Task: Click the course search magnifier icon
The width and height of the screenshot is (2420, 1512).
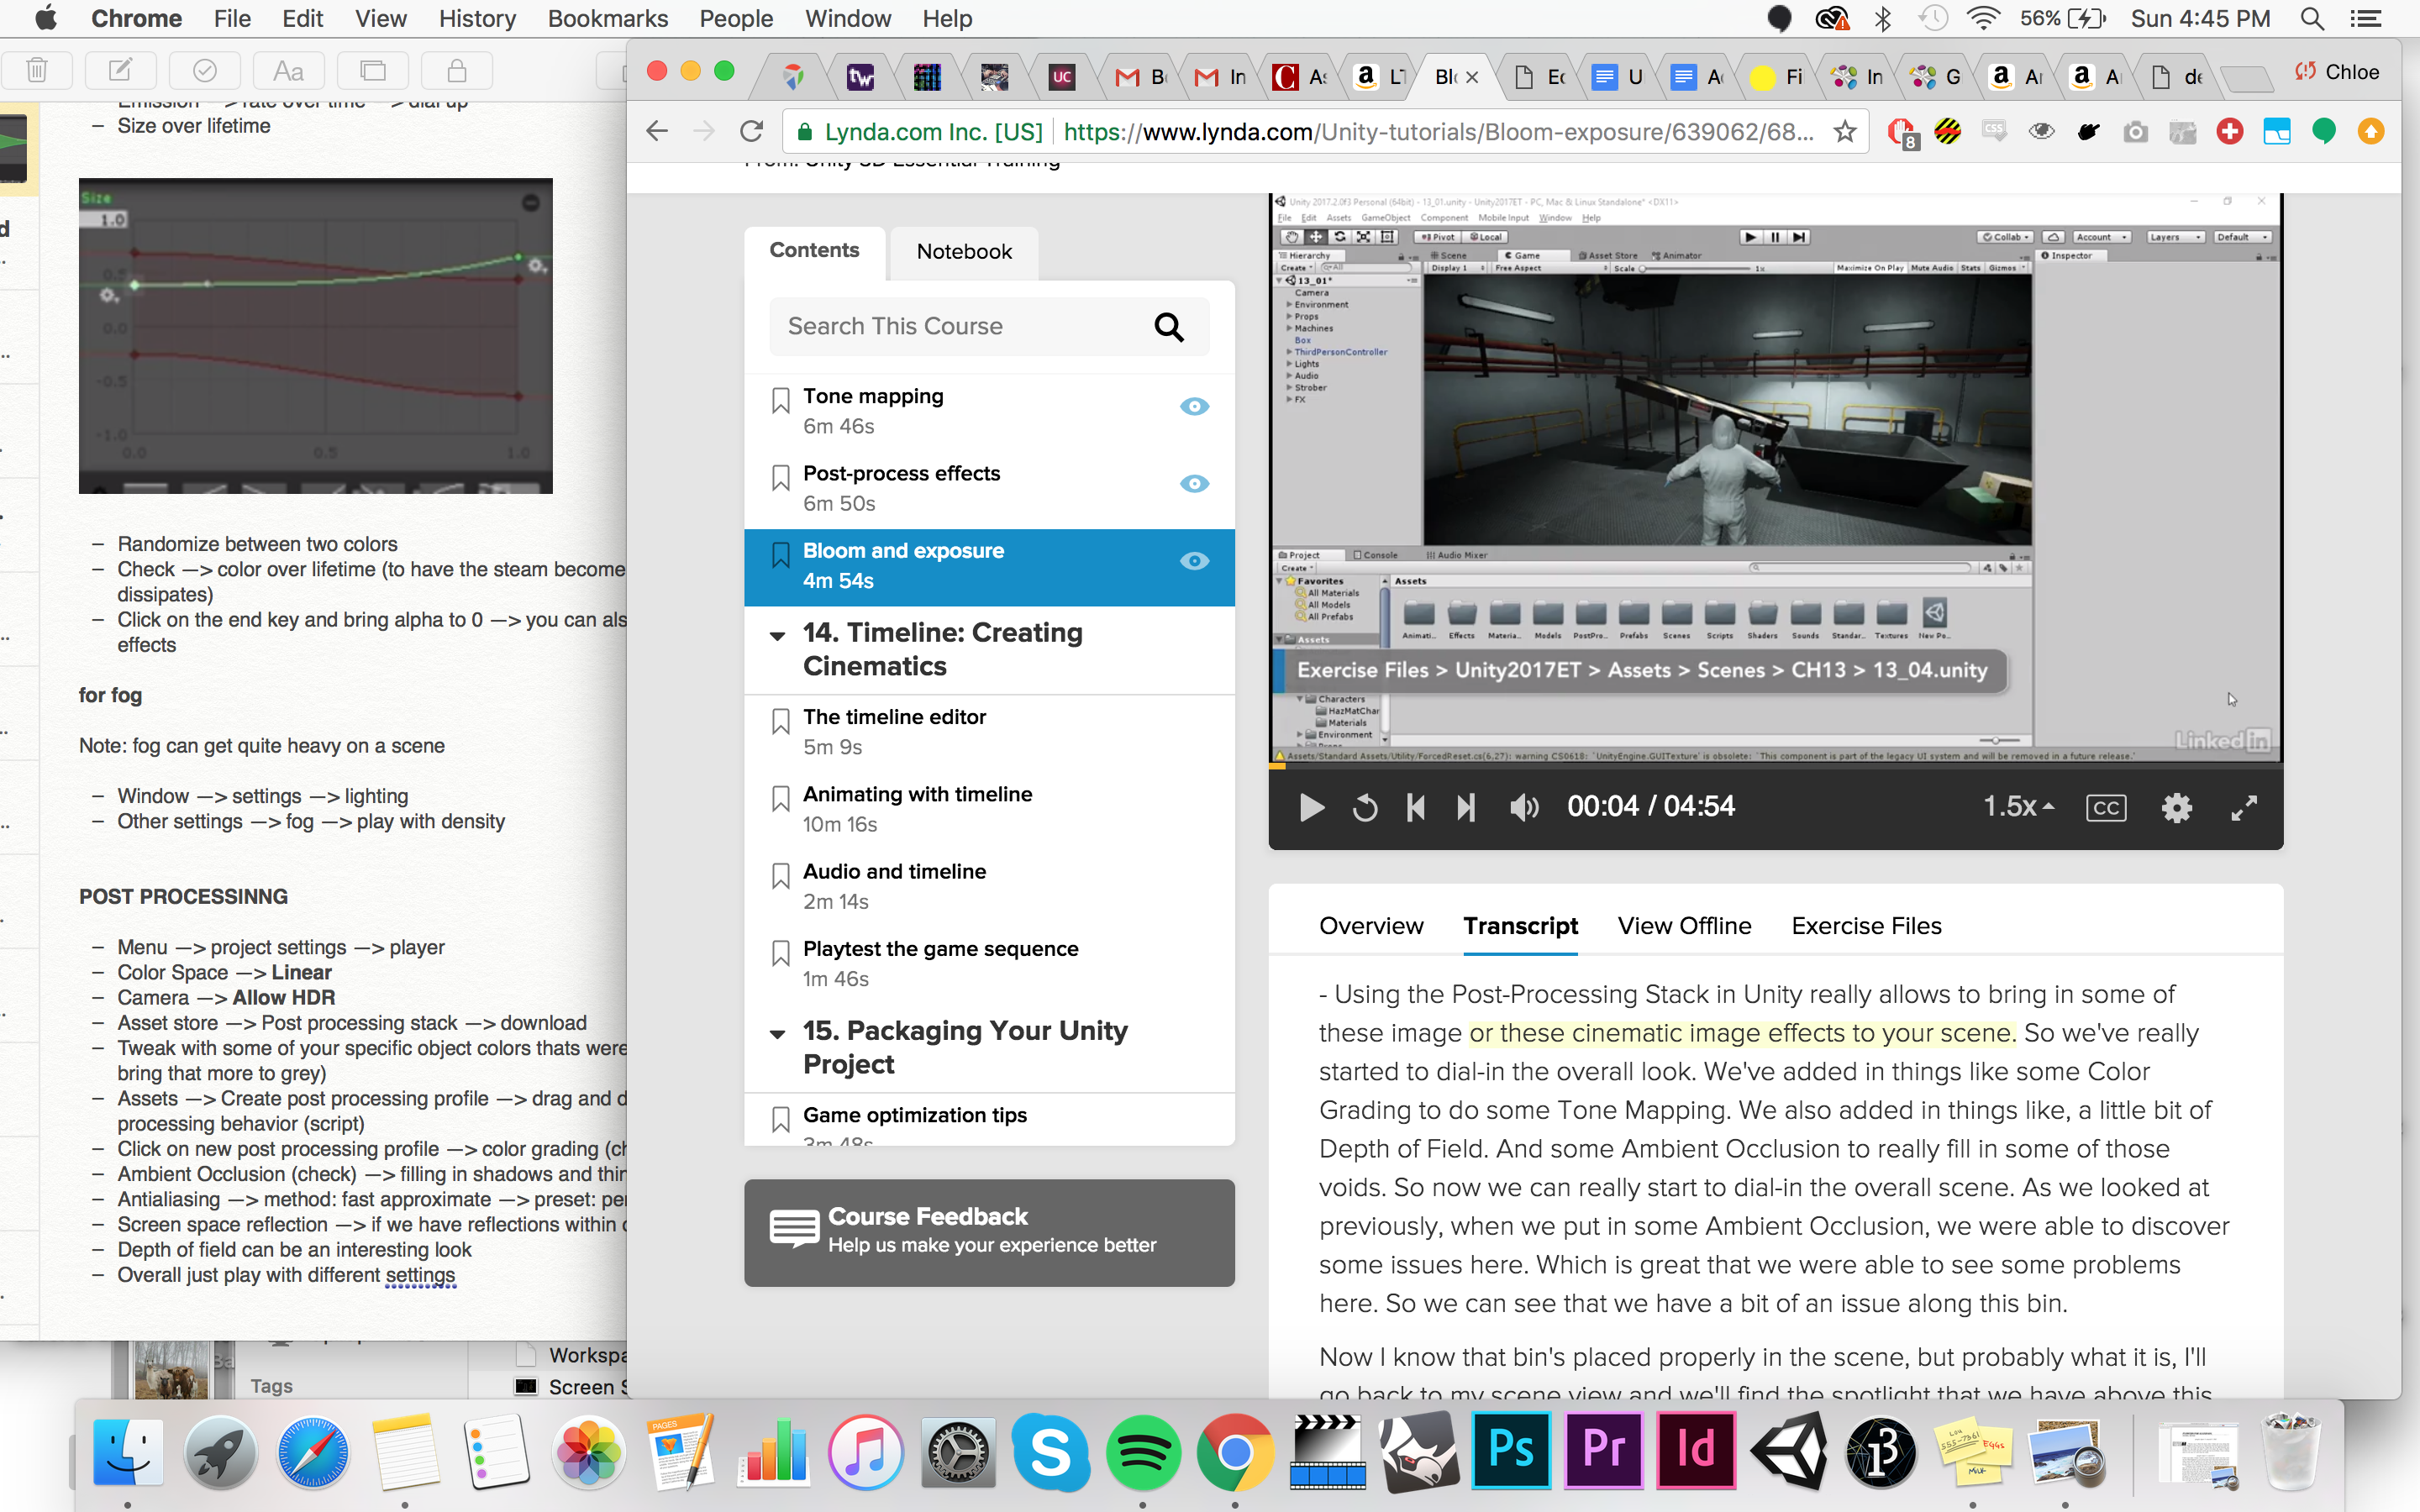Action: coord(1169,327)
